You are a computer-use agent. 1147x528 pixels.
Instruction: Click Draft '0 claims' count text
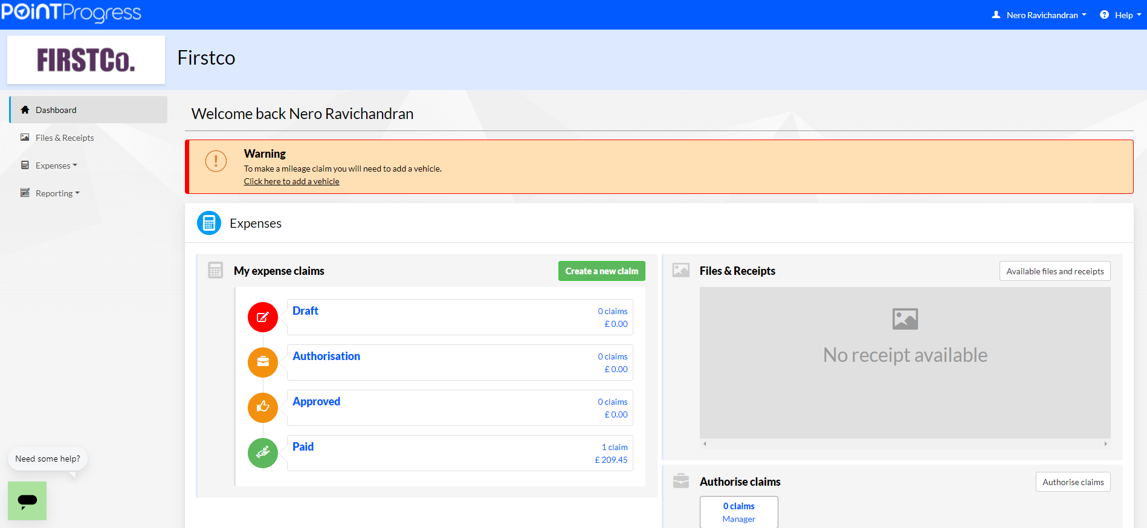[613, 311]
